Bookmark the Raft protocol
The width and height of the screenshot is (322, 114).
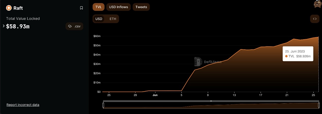point(81,8)
